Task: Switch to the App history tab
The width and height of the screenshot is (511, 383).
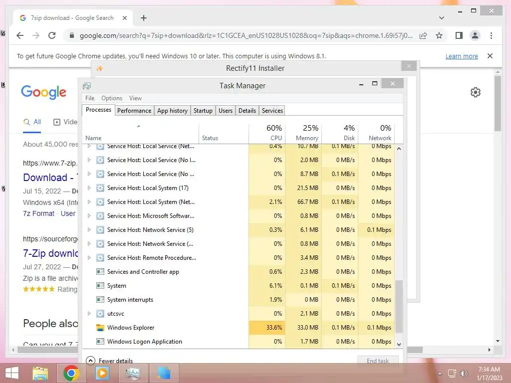Action: [x=172, y=110]
